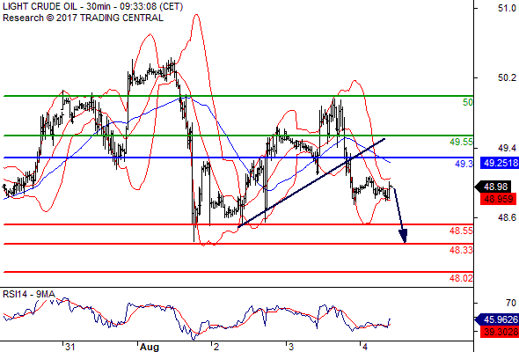
Task: Click the 31 date marker on time axis
Action: pyautogui.click(x=69, y=347)
